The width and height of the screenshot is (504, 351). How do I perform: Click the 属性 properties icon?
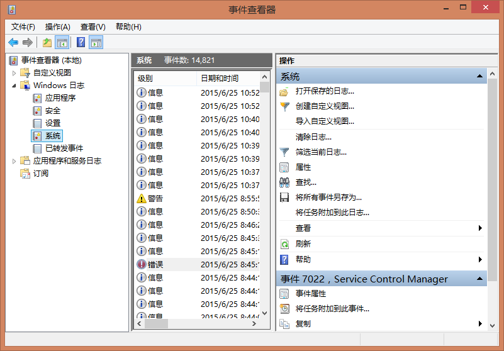coord(284,167)
